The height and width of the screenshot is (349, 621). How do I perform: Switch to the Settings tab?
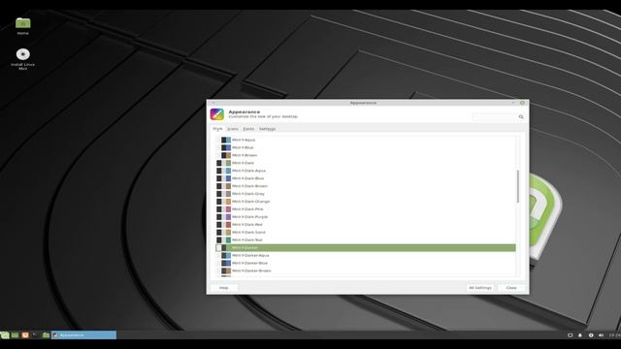(268, 129)
